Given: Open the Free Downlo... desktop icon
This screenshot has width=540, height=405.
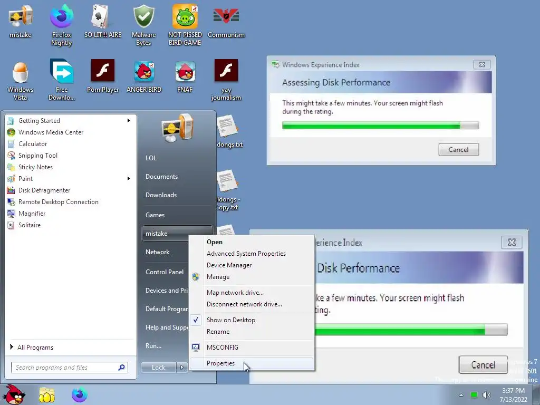Looking at the screenshot, I should pyautogui.click(x=61, y=80).
